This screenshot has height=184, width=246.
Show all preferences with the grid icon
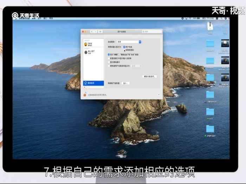[x=100, y=32]
